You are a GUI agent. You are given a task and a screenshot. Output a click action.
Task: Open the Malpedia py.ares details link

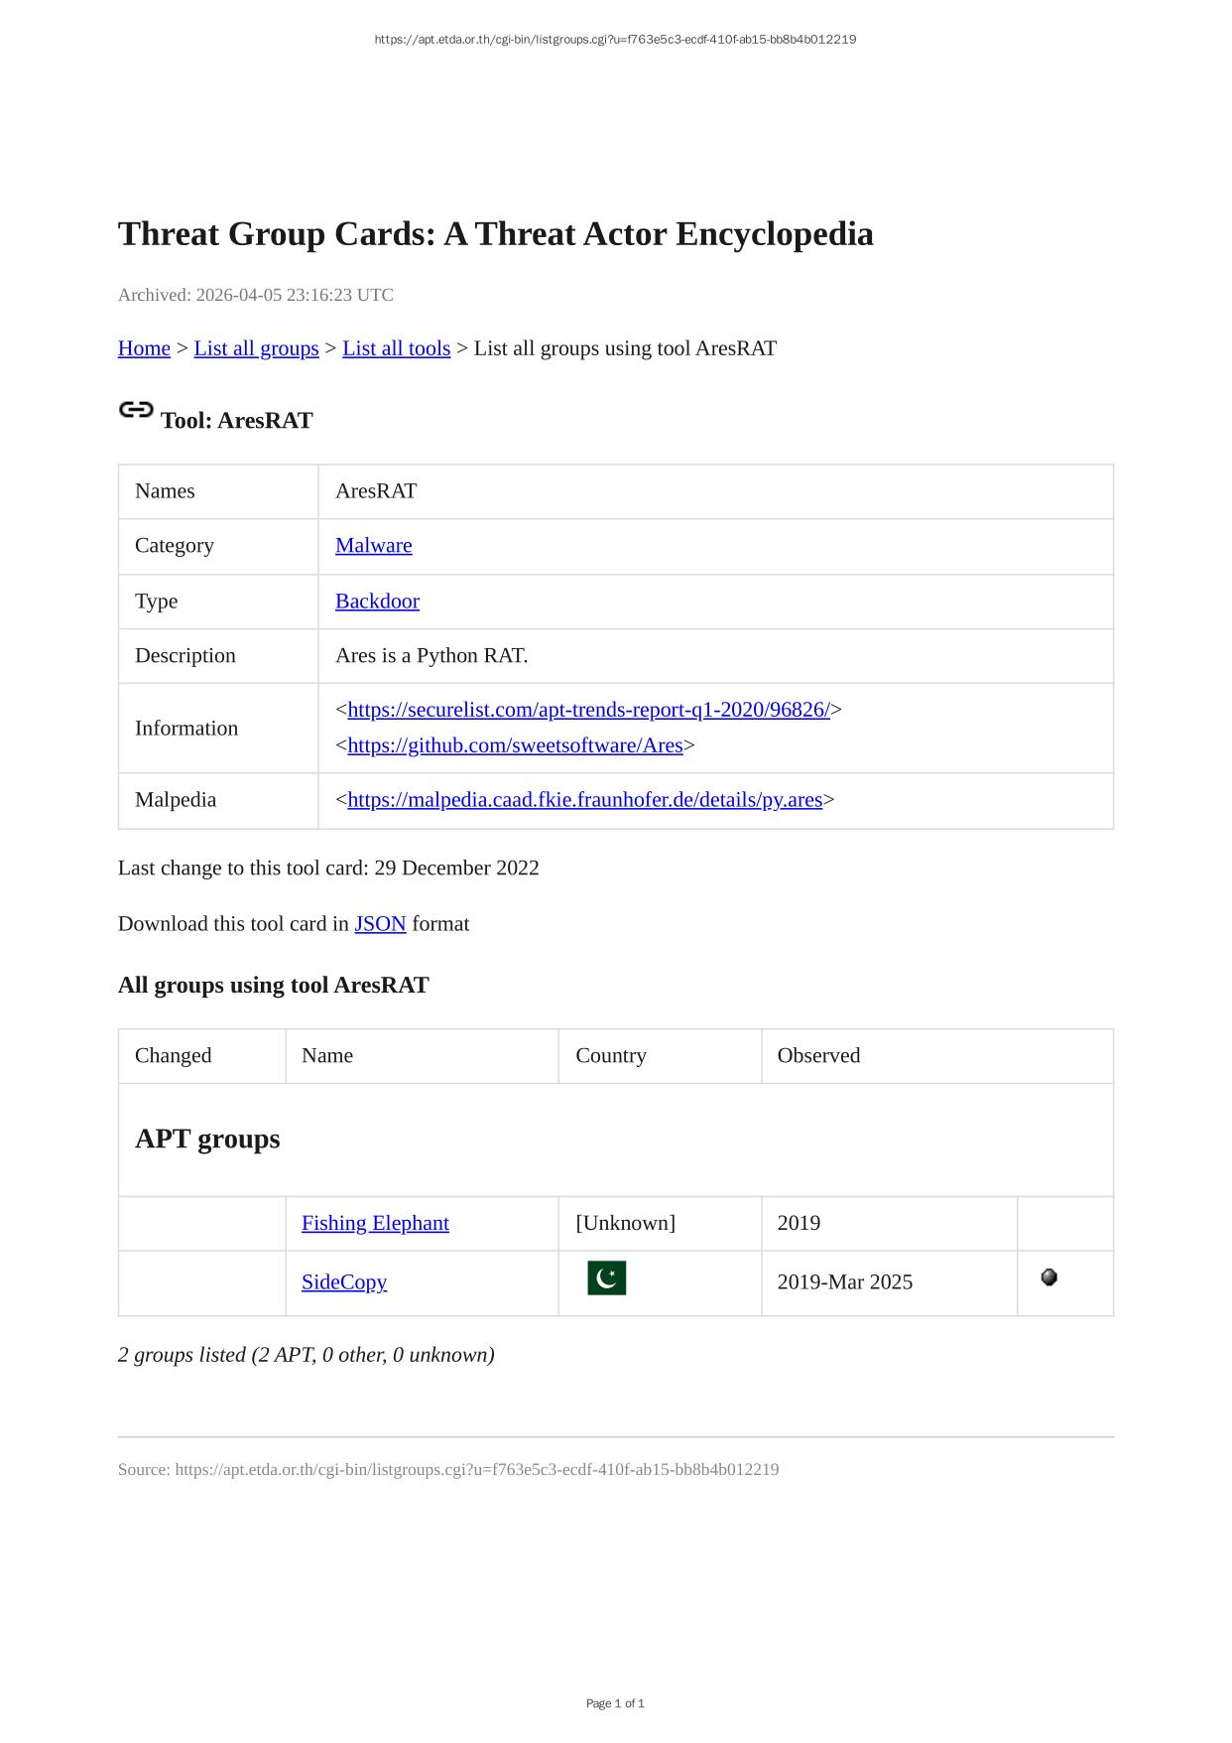[584, 800]
